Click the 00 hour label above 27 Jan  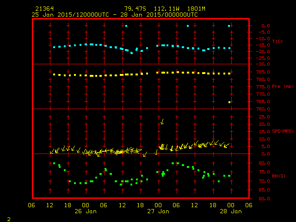click(158, 205)
